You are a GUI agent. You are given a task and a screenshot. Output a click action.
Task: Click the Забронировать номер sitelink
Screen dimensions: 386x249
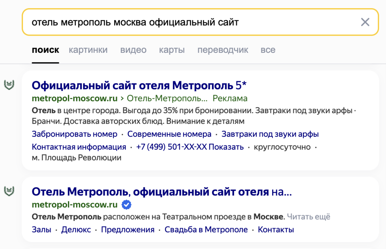coord(75,134)
